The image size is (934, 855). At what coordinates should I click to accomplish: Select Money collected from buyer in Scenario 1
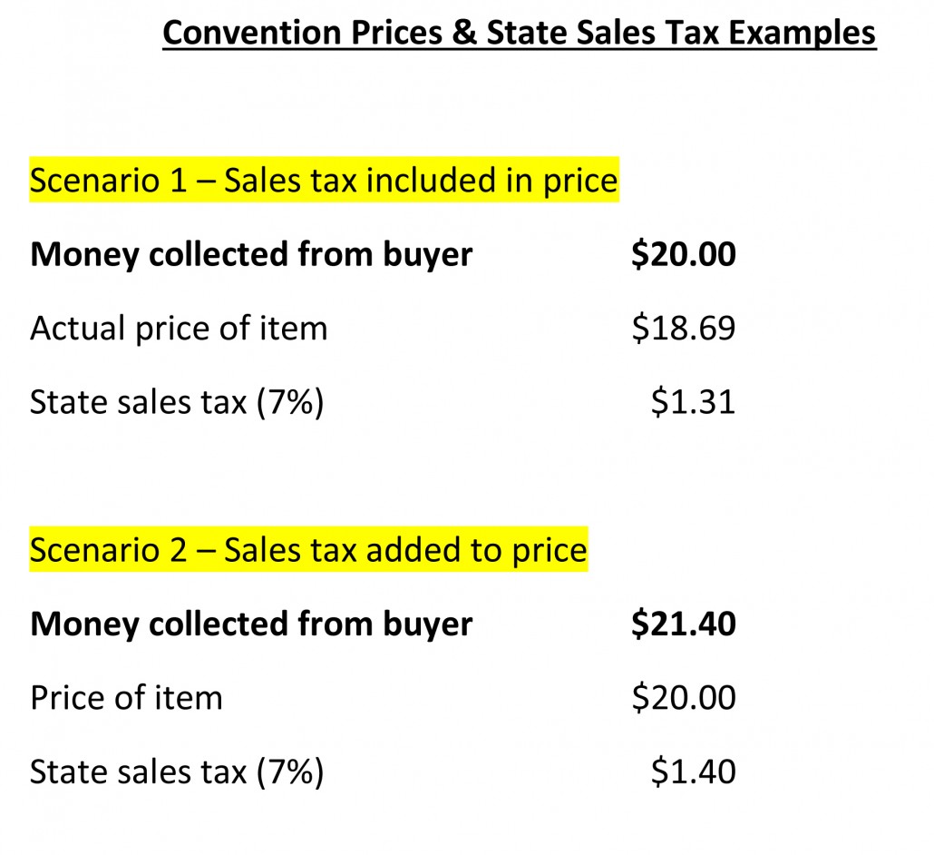point(251,254)
